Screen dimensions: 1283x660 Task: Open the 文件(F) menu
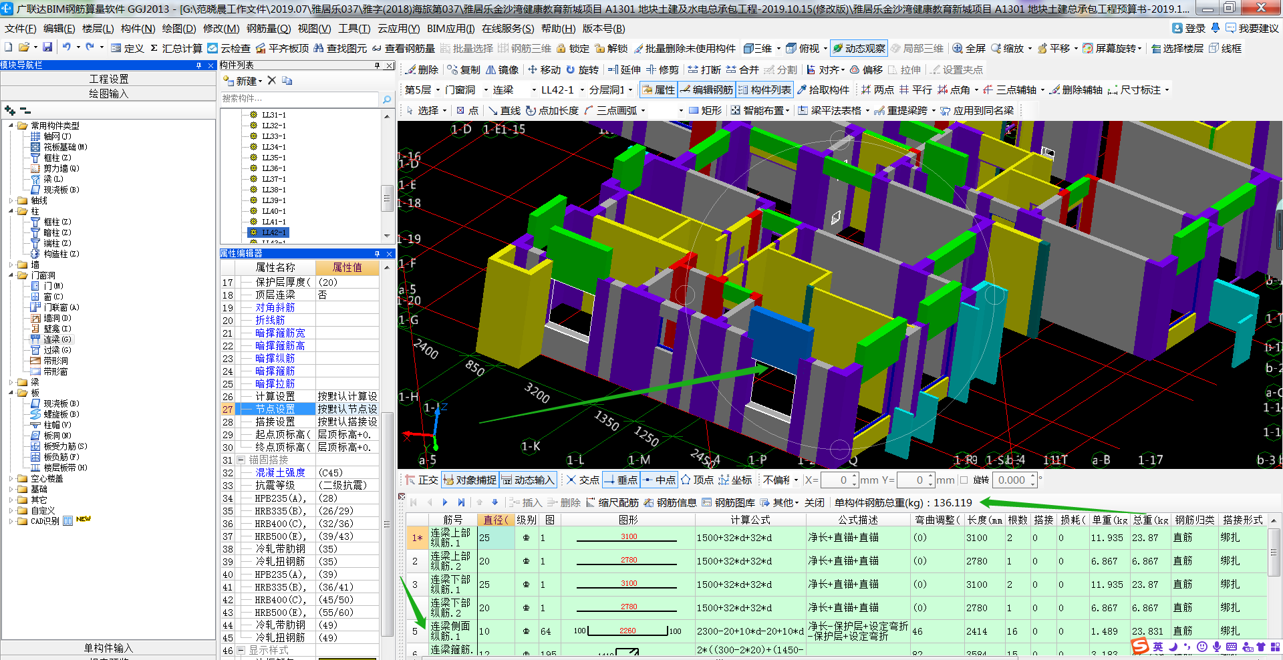coord(21,28)
